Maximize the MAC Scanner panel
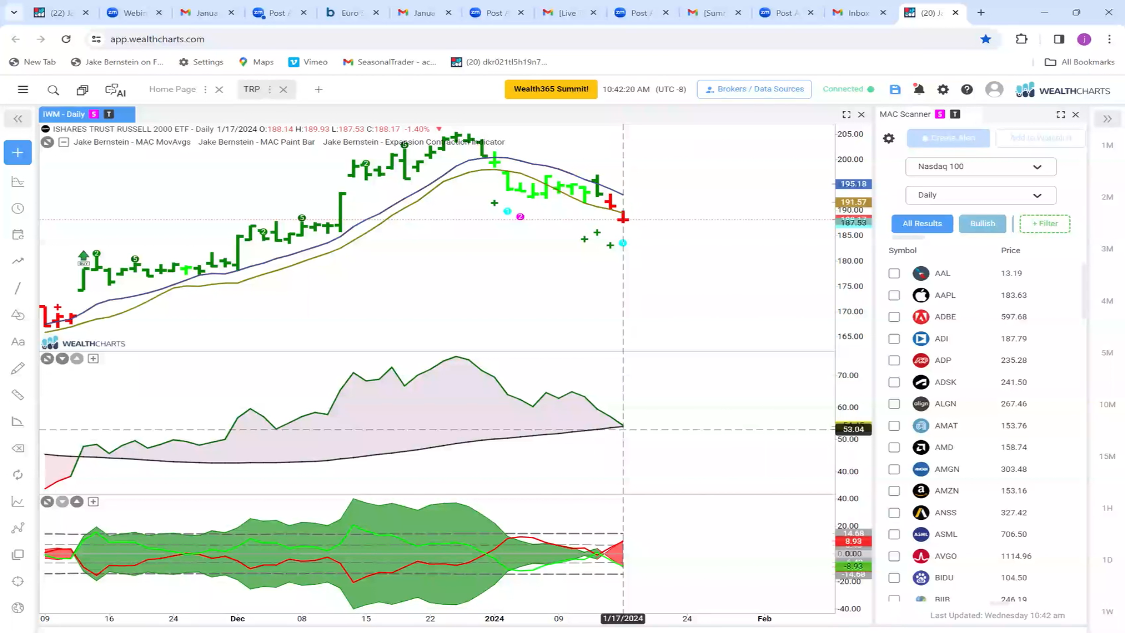The height and width of the screenshot is (633, 1125). [1061, 115]
